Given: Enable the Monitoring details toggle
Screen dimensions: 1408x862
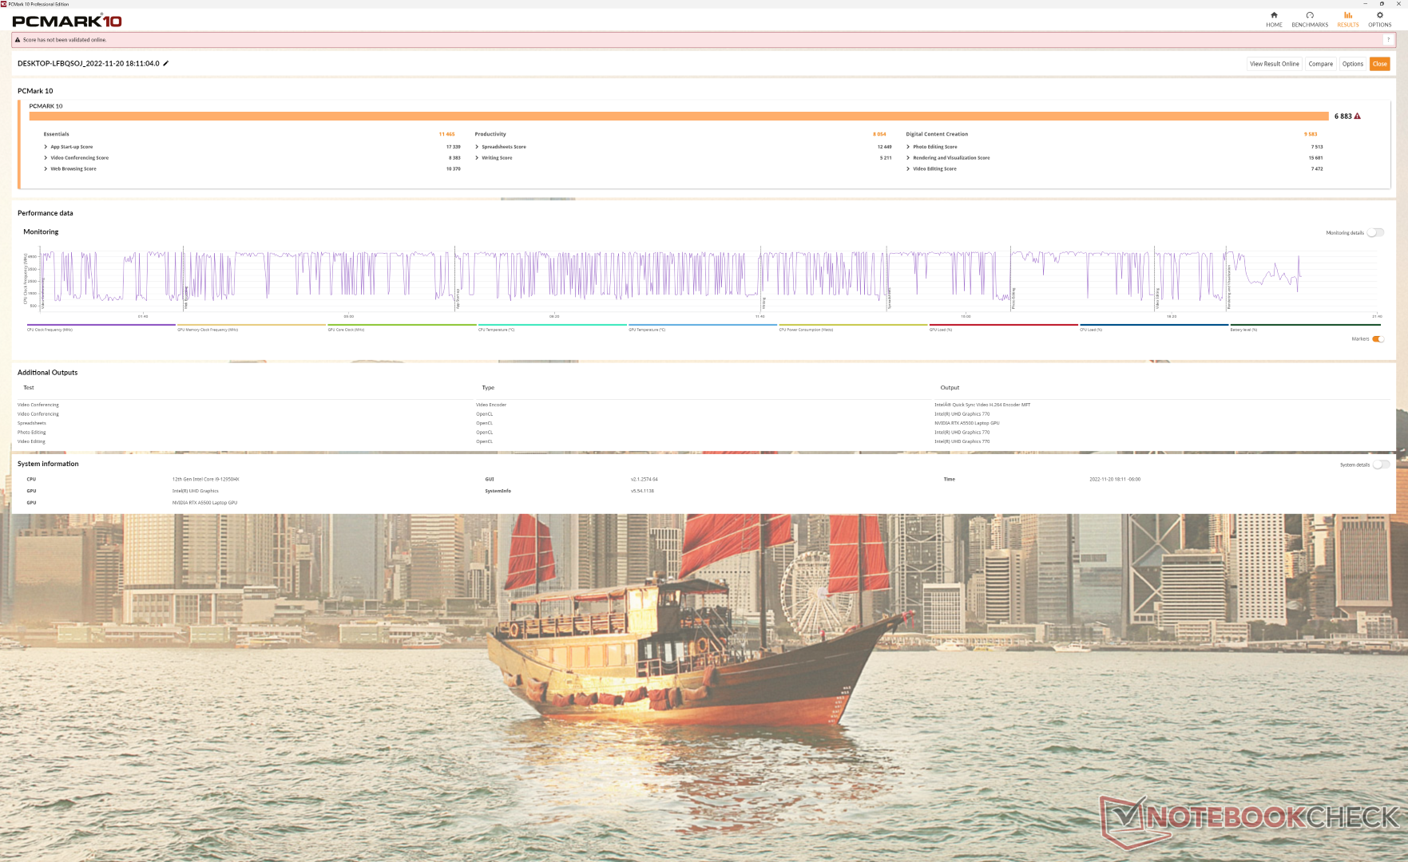Looking at the screenshot, I should pyautogui.click(x=1375, y=233).
